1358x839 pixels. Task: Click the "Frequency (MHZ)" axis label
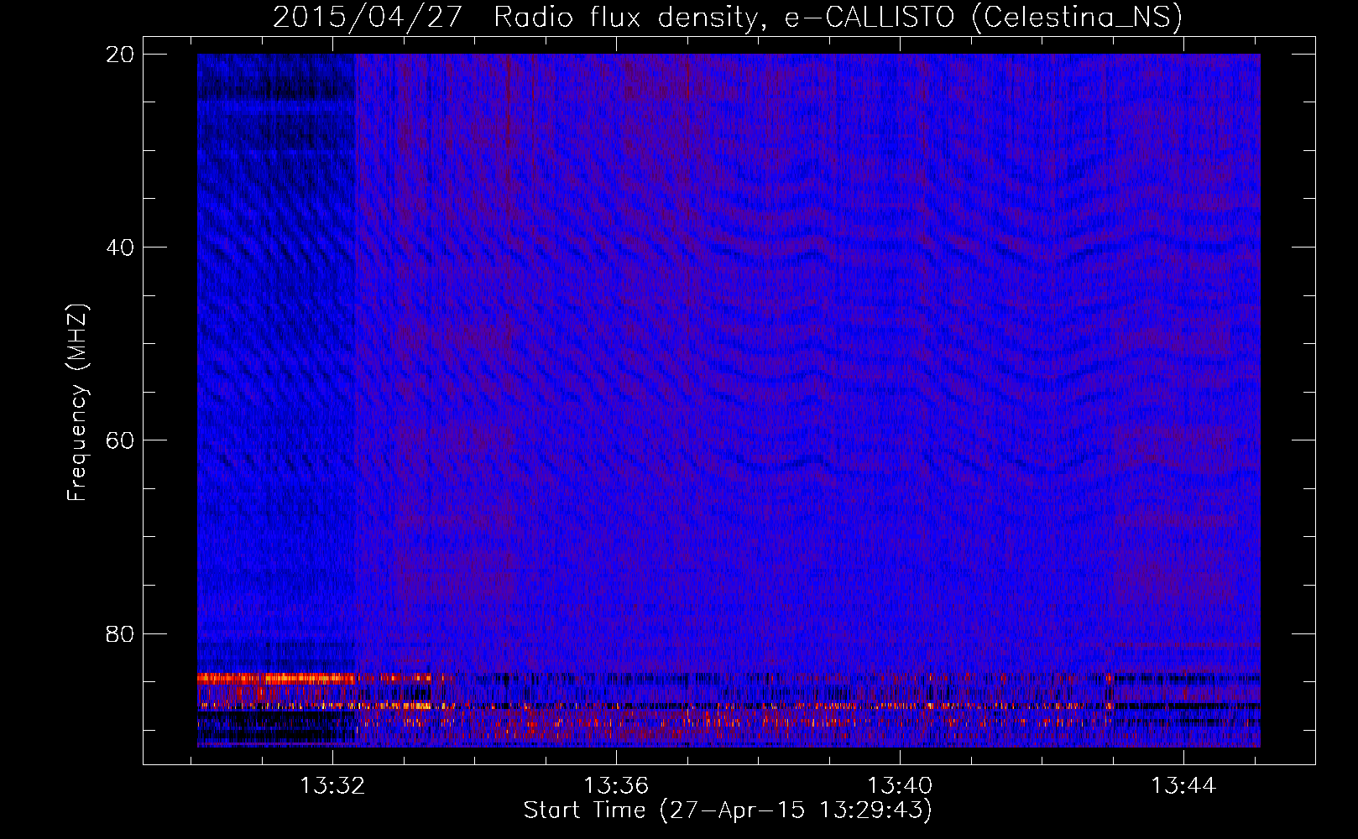[77, 403]
